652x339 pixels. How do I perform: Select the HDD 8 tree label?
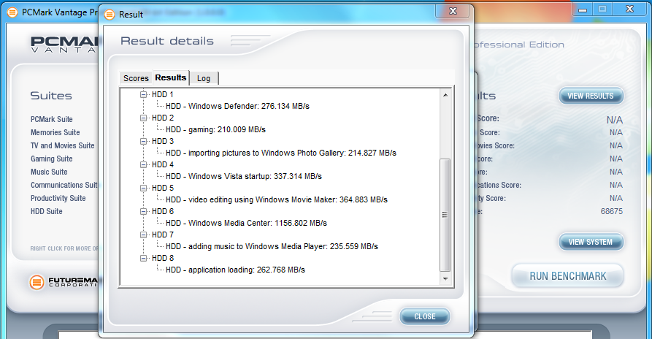(163, 259)
